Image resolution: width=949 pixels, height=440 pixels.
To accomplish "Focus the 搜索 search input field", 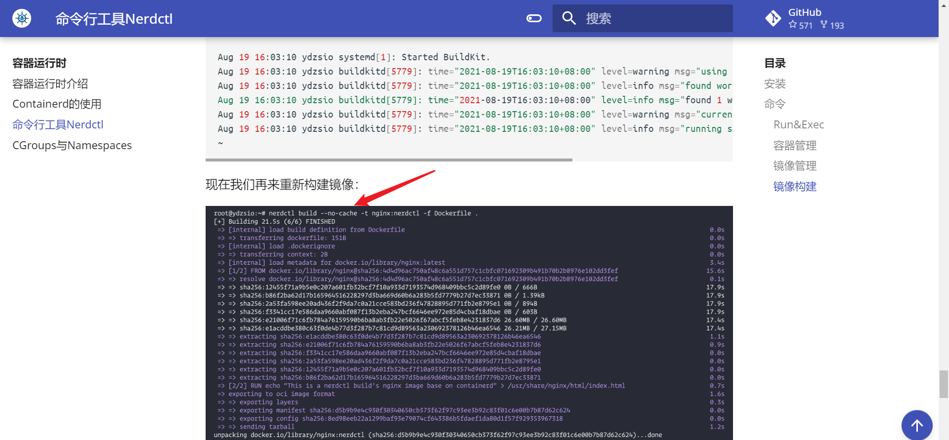I will click(643, 19).
